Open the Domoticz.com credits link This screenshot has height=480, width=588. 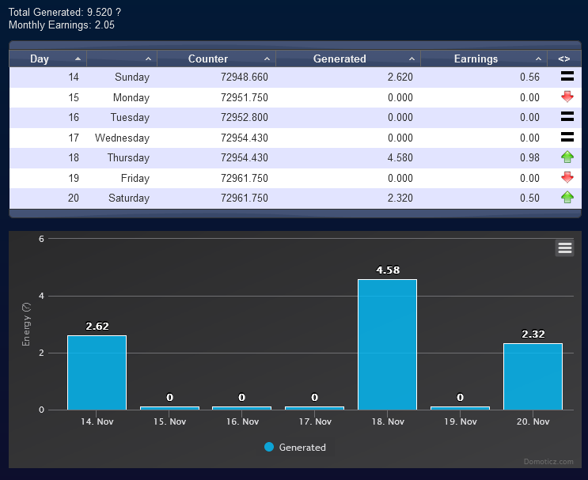coord(548,462)
